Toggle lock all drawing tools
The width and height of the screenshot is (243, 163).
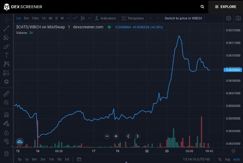(x=6, y=133)
